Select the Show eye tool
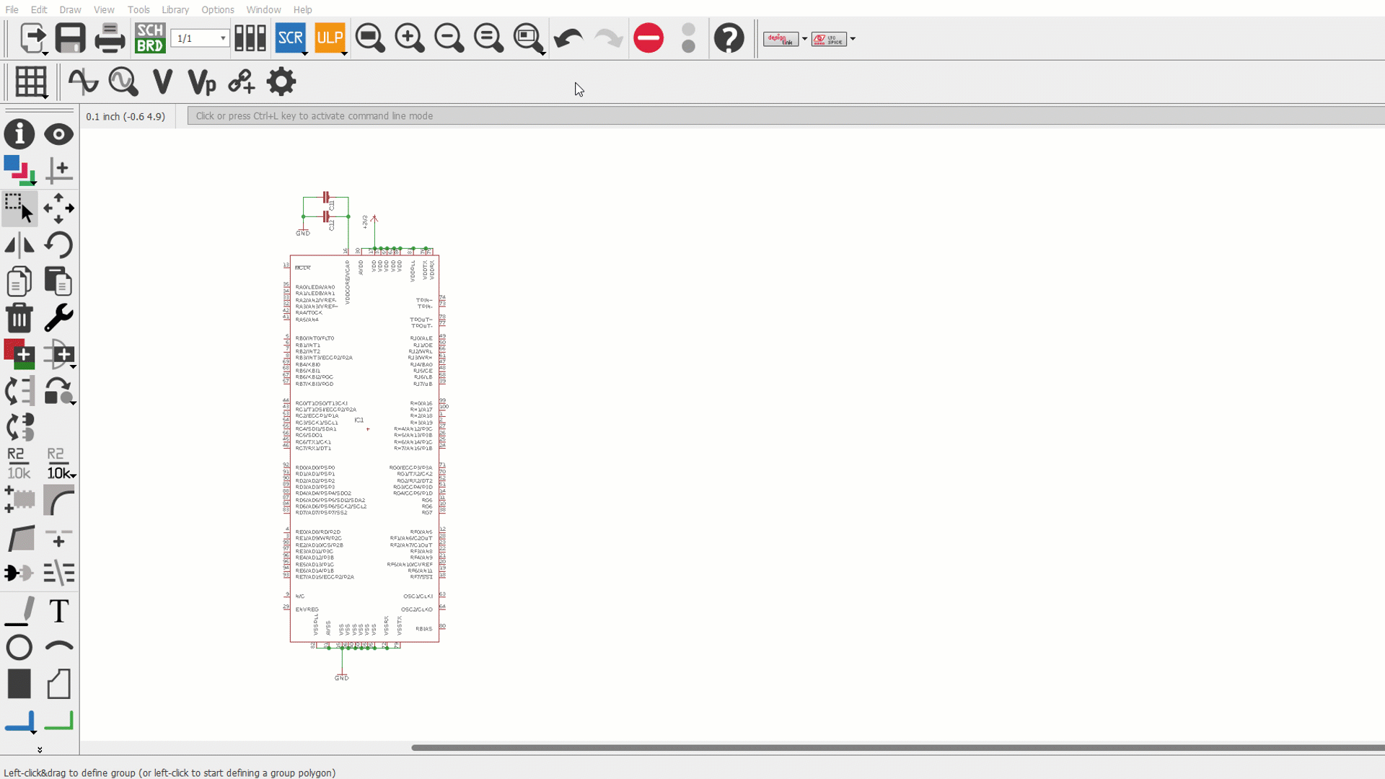 pos(58,134)
